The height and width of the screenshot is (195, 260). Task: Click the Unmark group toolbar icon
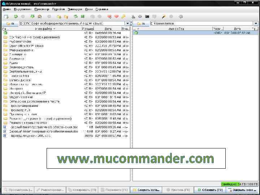point(66,17)
